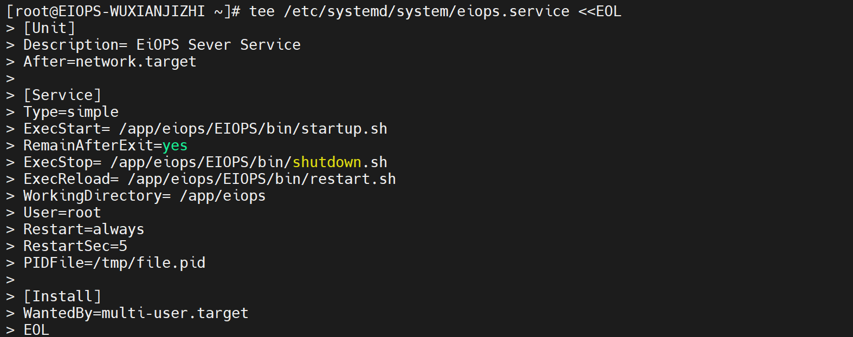
Task: Click the [Service] section header
Action: click(62, 95)
